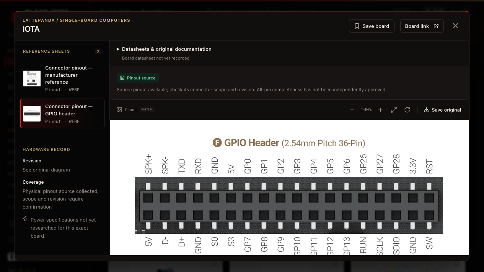Image resolution: width=484 pixels, height=272 pixels.
Task: Click the Coverage label
Action: (x=33, y=182)
